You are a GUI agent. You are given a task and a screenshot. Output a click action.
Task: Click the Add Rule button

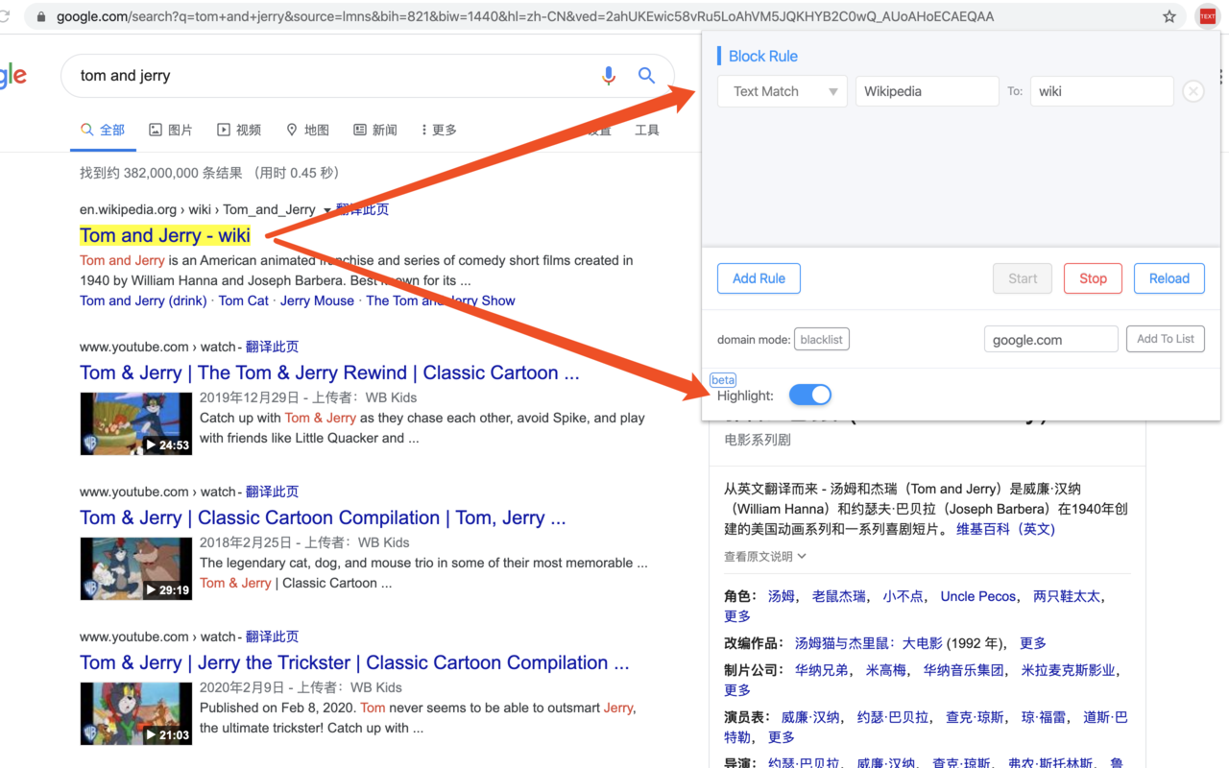(759, 278)
